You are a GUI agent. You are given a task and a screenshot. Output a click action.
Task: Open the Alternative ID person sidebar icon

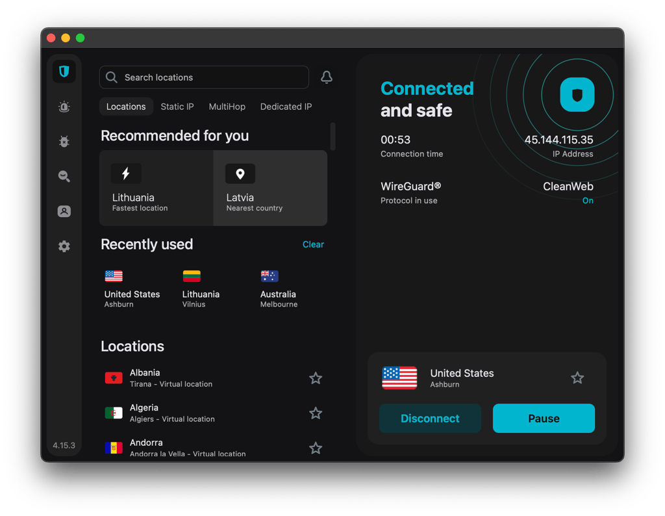point(64,211)
